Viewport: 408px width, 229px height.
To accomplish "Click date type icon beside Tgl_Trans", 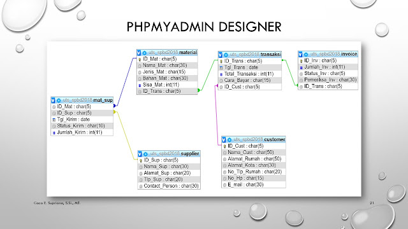I will [221, 68].
